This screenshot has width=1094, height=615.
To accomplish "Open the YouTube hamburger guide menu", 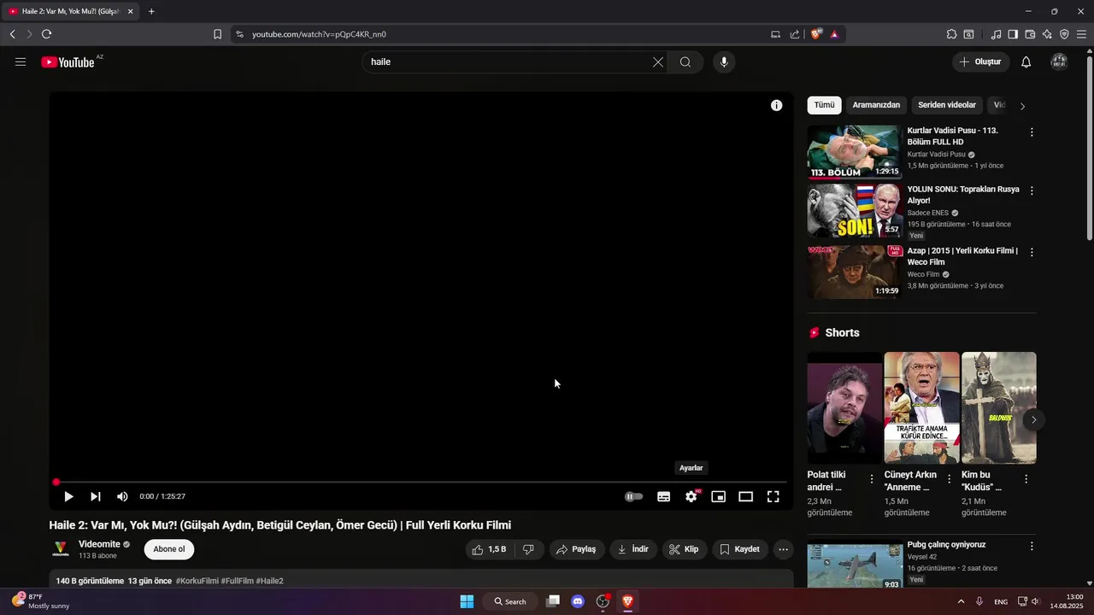I will coord(21,61).
